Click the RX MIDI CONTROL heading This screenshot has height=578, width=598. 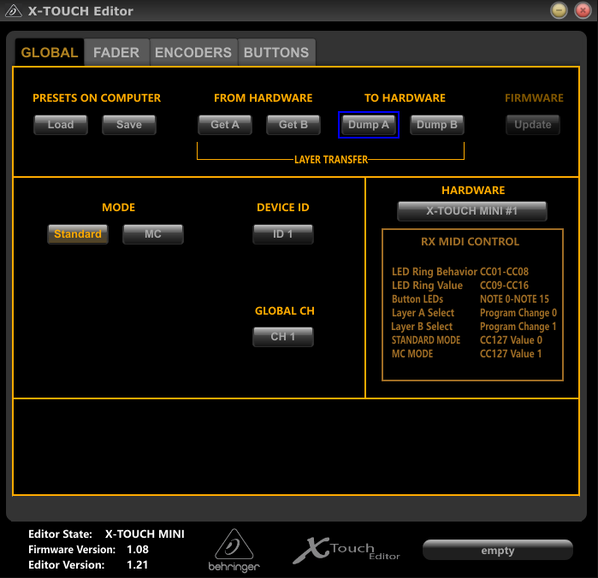[471, 241]
